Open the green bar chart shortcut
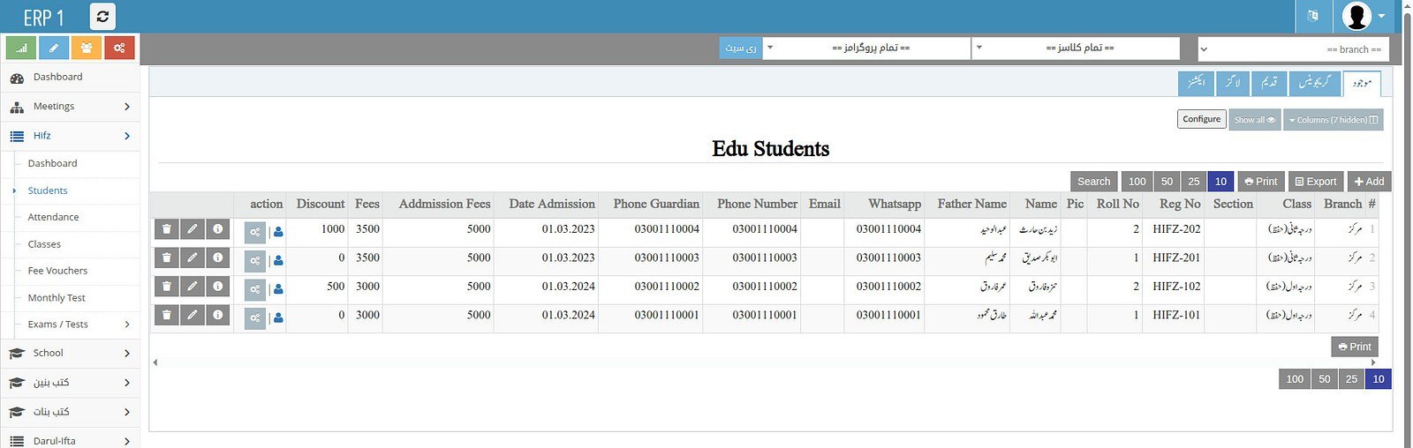Image resolution: width=1413 pixels, height=448 pixels. (21, 48)
